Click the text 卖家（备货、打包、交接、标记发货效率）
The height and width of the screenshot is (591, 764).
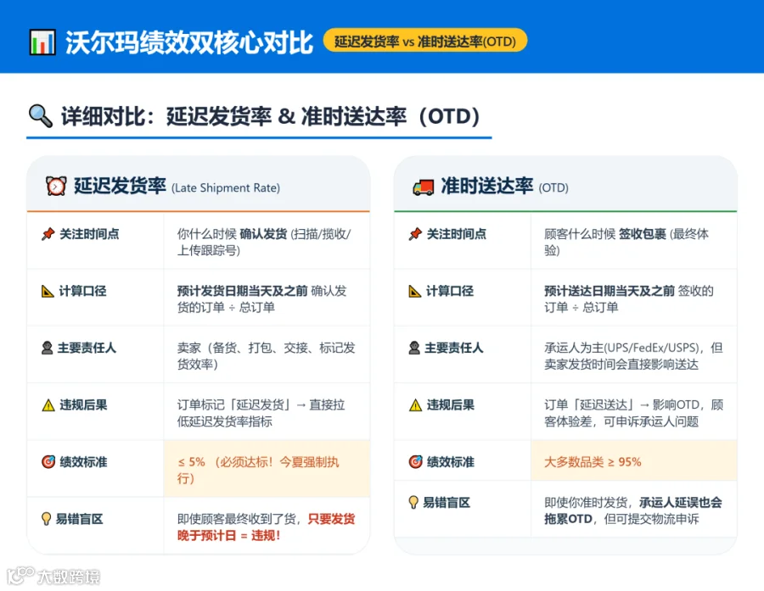coord(266,356)
